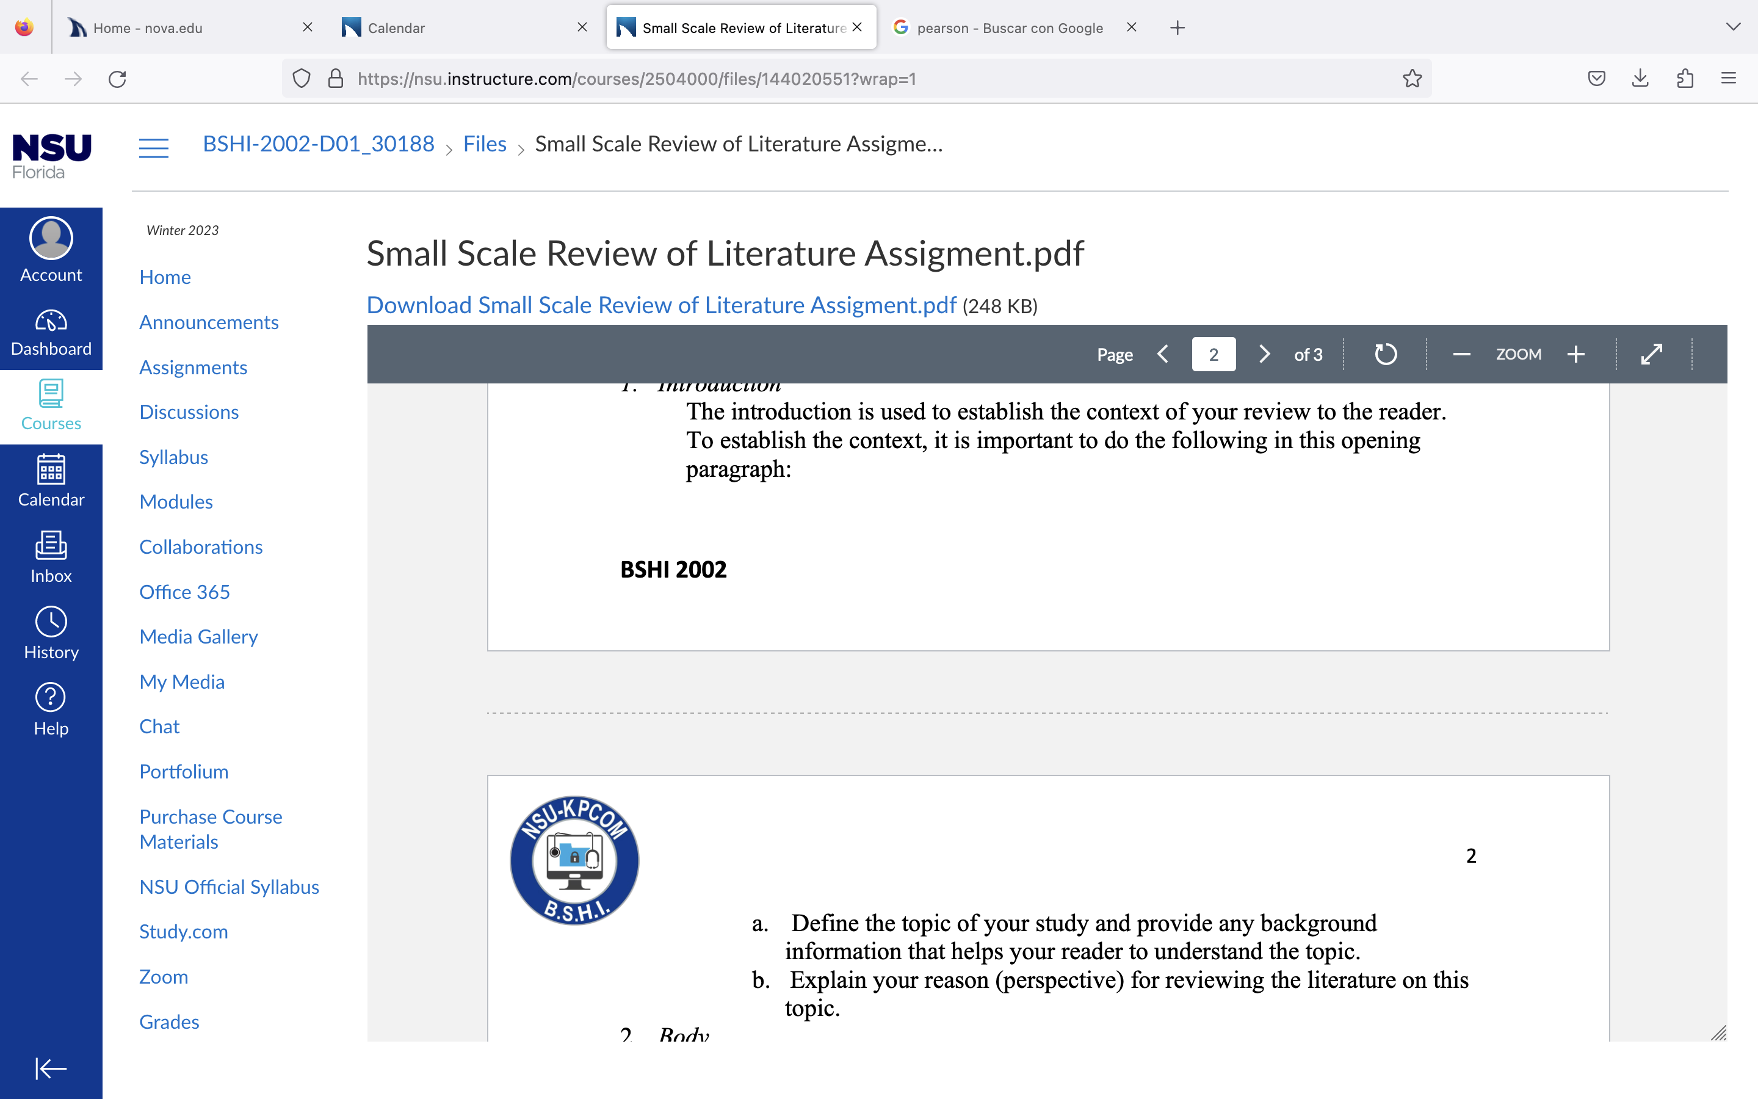Open course Home link
This screenshot has width=1758, height=1099.
pyautogui.click(x=165, y=277)
